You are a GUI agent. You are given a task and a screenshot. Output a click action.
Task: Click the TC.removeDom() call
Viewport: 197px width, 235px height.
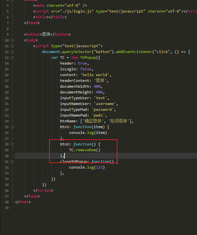point(85,150)
